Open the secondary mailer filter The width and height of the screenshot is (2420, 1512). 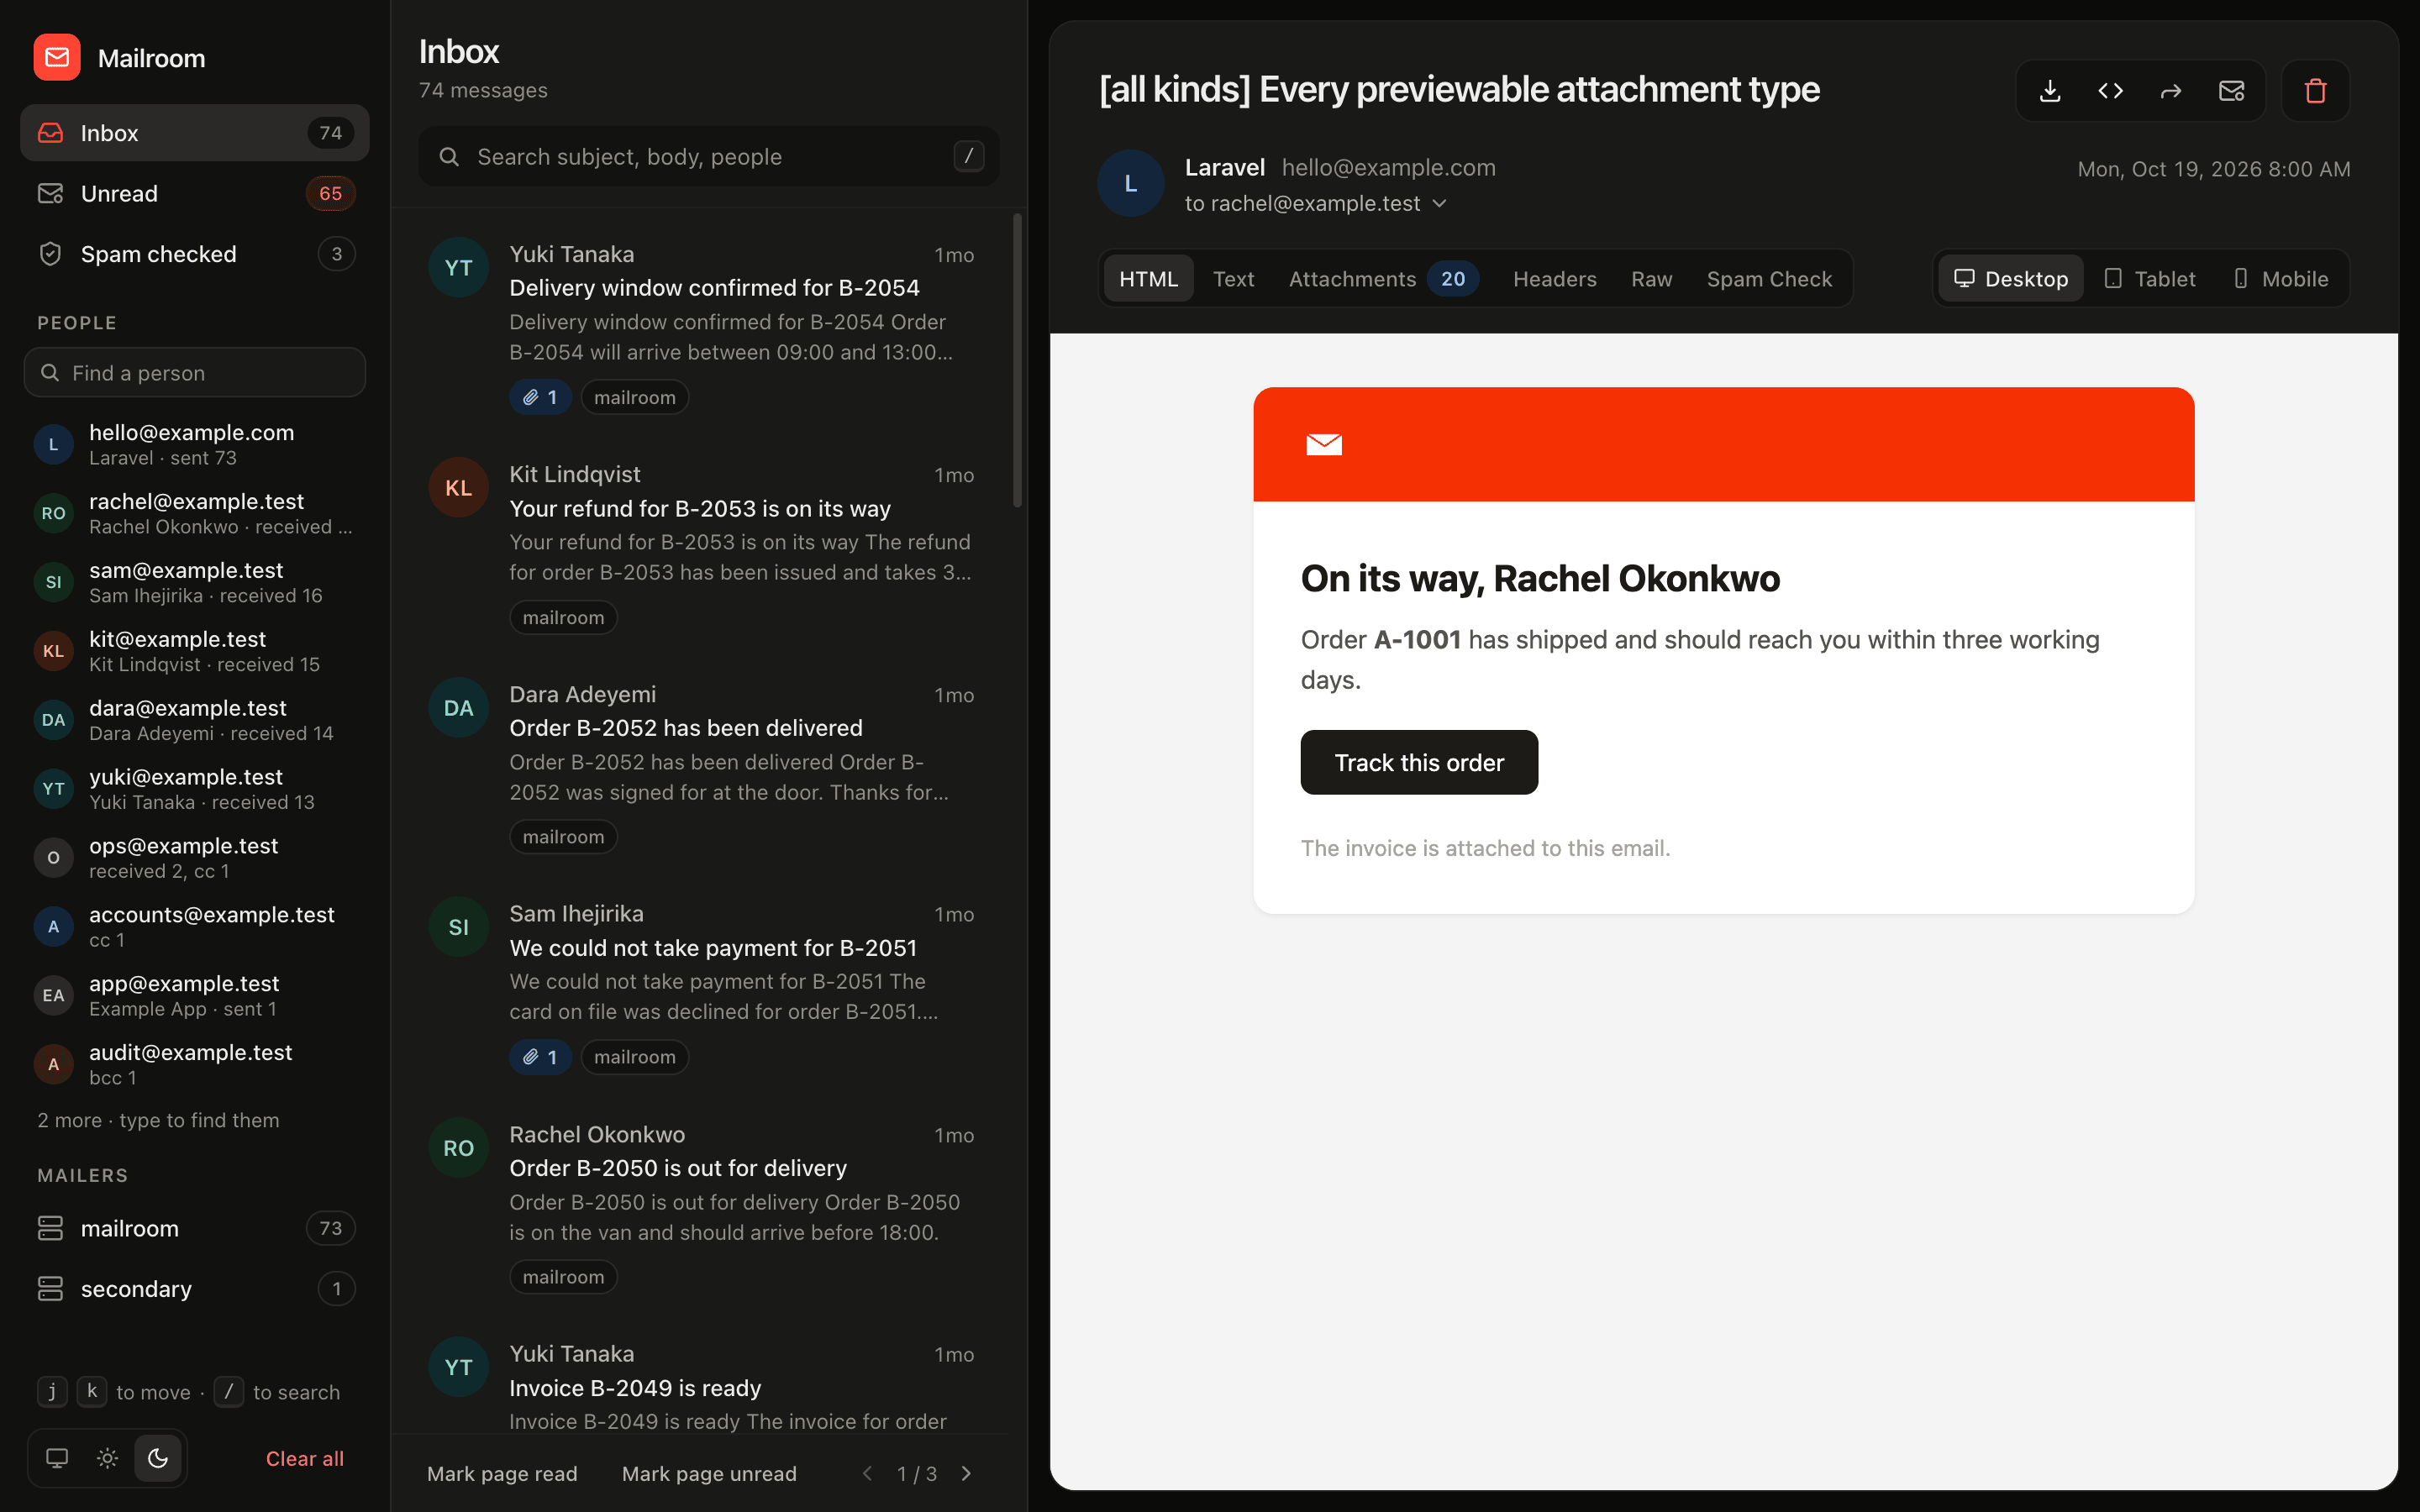tap(195, 1289)
